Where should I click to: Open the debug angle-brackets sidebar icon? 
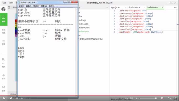(x=4, y=31)
